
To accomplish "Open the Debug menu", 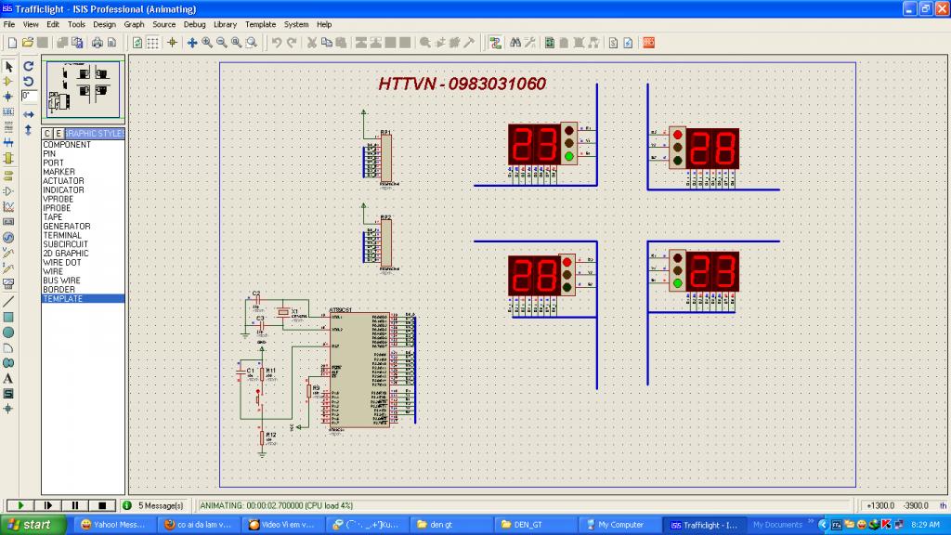I will 194,24.
